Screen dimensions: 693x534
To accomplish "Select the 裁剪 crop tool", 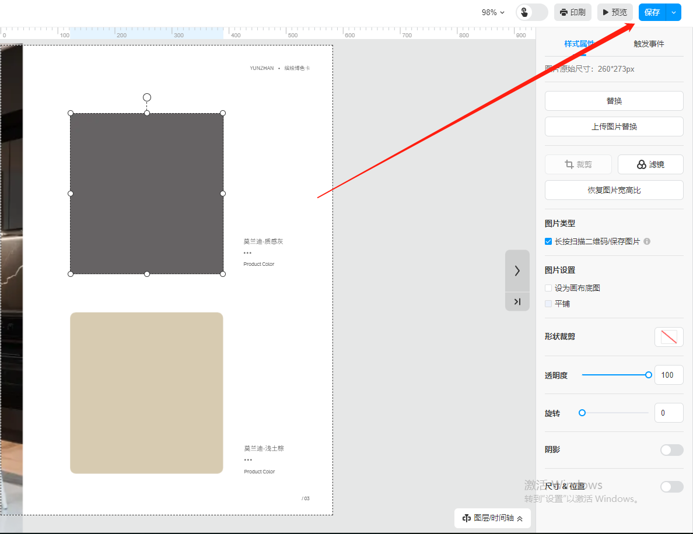I will [x=578, y=164].
